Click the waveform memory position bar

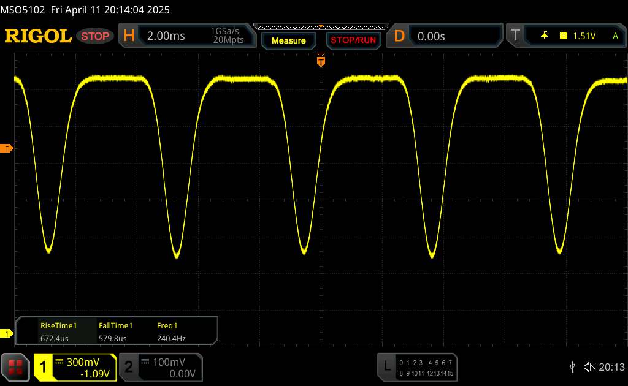[x=321, y=27]
